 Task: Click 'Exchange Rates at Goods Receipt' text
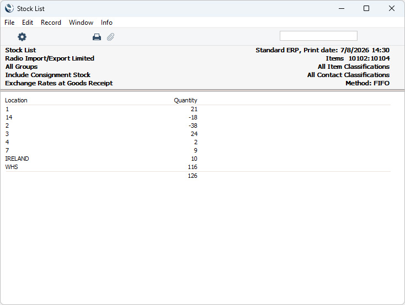coord(59,83)
